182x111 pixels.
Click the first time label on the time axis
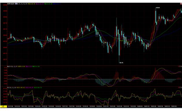pyautogui.click(x=10, y=106)
